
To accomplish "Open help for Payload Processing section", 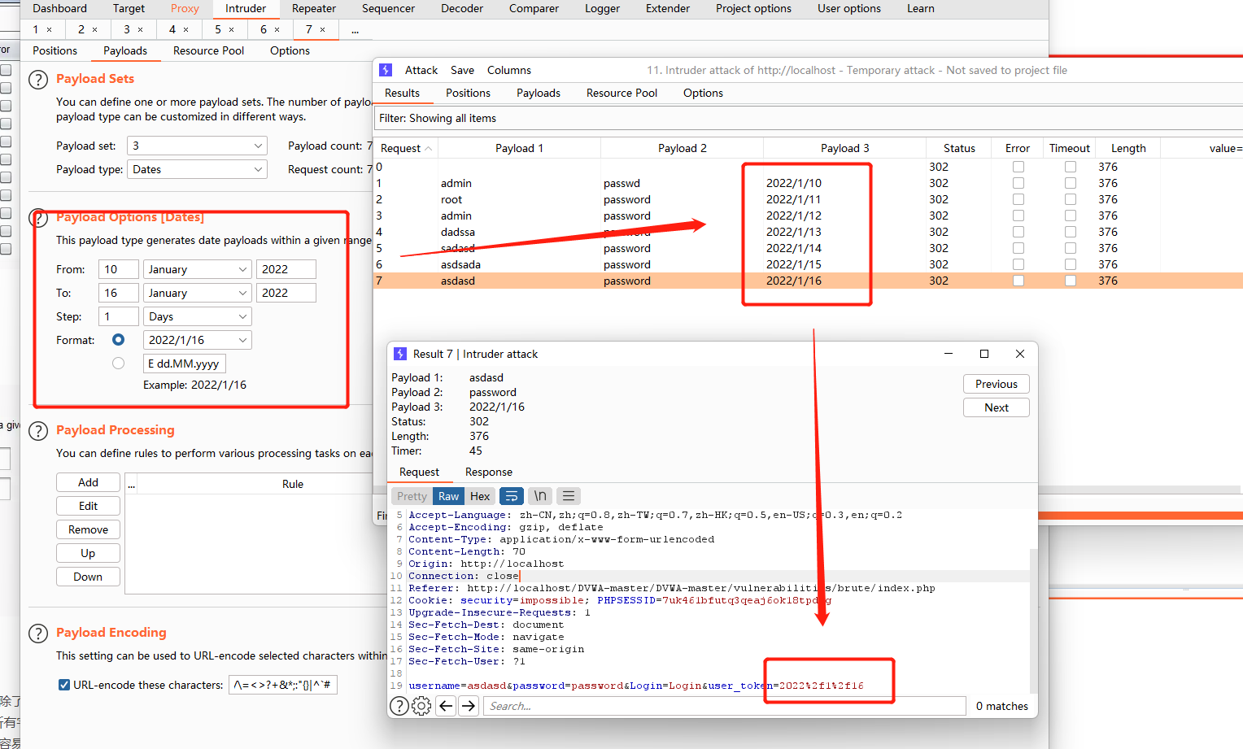I will point(38,431).
